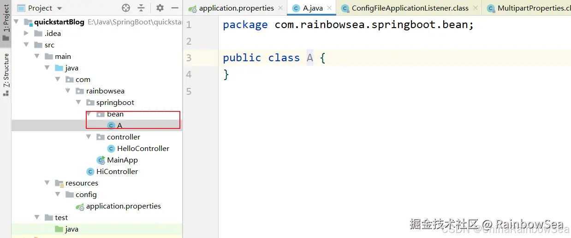Click the test folder icon
The width and height of the screenshot is (571, 238).
(49, 217)
